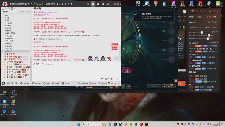Image resolution: width=225 pixels, height=127 pixels.
Task: Select the 小鱼 sub-channel
Action: (8, 18)
